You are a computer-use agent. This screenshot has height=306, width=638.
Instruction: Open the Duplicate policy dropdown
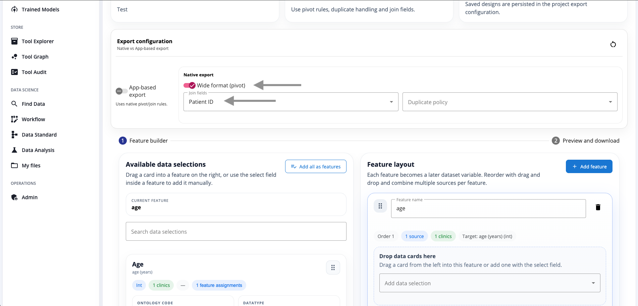click(510, 102)
